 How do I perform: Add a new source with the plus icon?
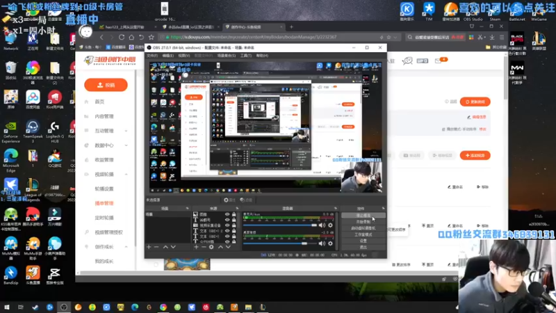(196, 247)
